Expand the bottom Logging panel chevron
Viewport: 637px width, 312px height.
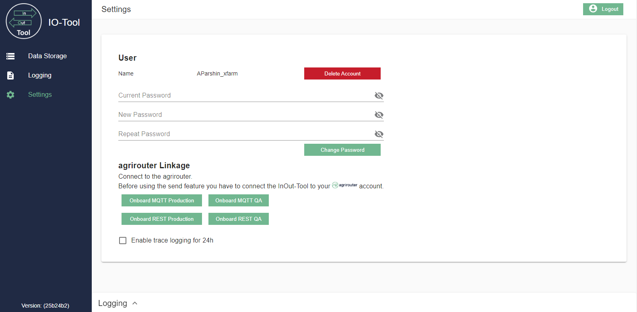point(135,303)
